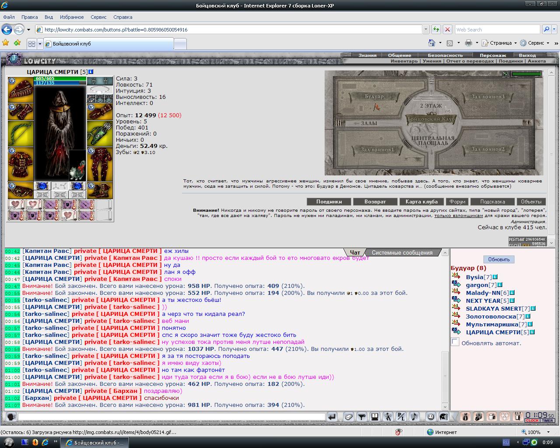Click private-message arrow next to Bysia
The width and height of the screenshot is (560, 448).
(456, 277)
